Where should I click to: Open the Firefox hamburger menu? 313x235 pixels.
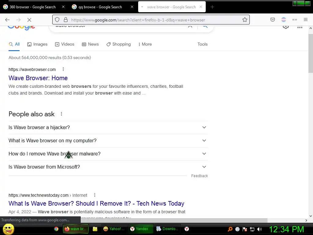tap(306, 20)
